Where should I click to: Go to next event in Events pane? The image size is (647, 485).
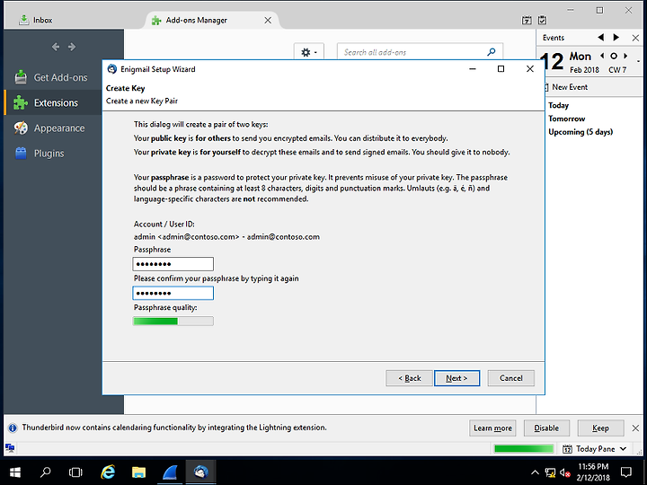(x=616, y=38)
